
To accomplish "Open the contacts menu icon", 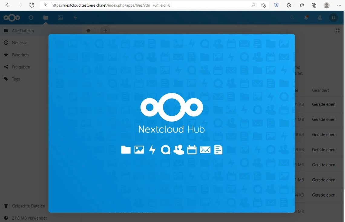I will pos(320,18).
